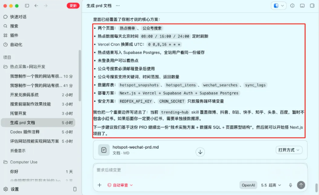Screen dimensions: 319x195
Task: Click the microphone voice input icon
Action: (x=291, y=185)
